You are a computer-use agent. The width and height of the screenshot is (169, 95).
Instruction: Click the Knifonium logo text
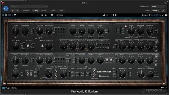tap(104, 72)
